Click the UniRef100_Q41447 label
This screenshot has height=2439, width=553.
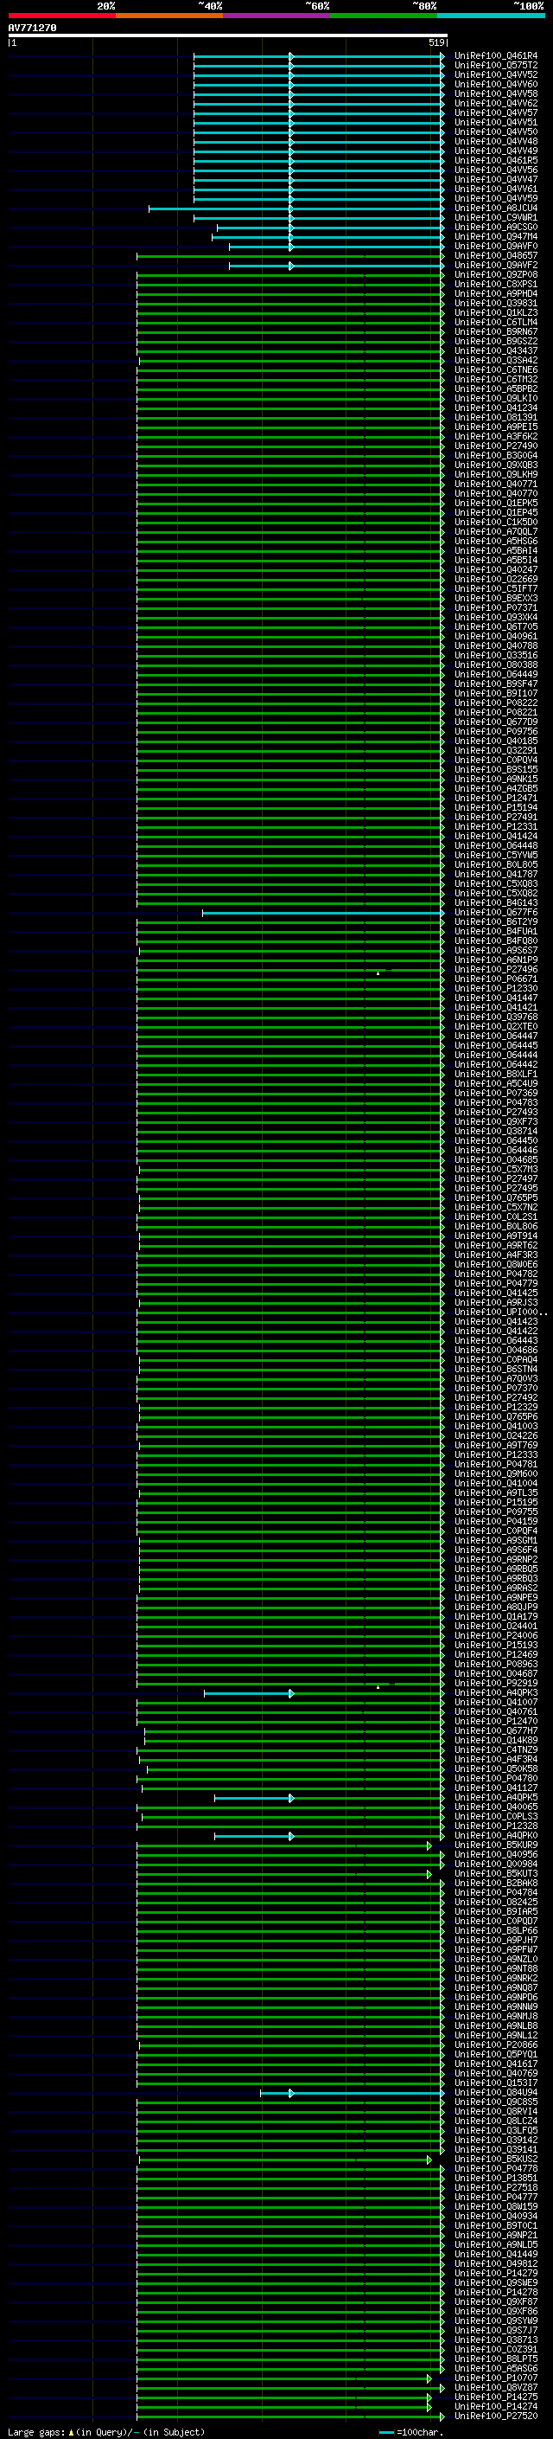496,998
